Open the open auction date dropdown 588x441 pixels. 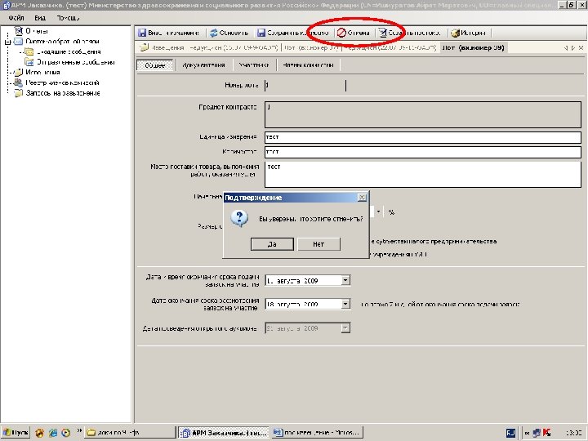(345, 328)
